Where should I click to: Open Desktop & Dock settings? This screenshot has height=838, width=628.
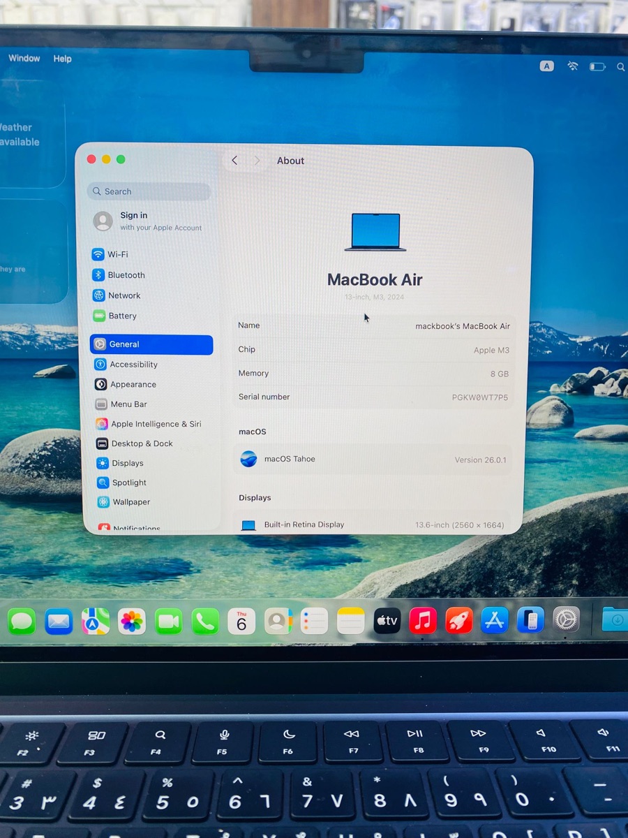[135, 443]
